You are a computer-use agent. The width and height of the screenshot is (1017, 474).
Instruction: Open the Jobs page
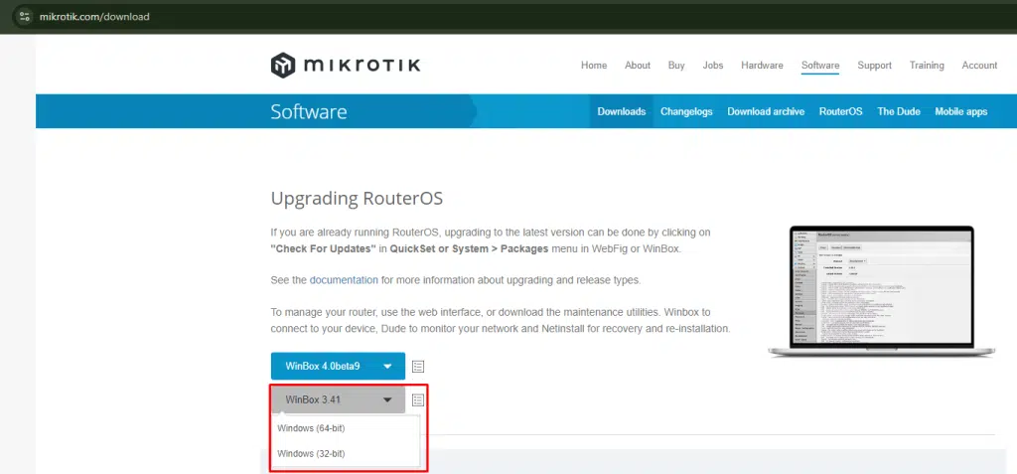[713, 66]
